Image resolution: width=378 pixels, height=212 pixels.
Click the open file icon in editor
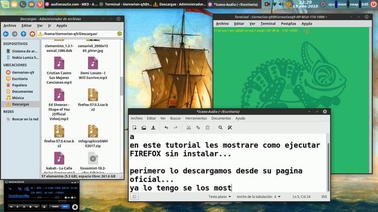click(x=144, y=128)
